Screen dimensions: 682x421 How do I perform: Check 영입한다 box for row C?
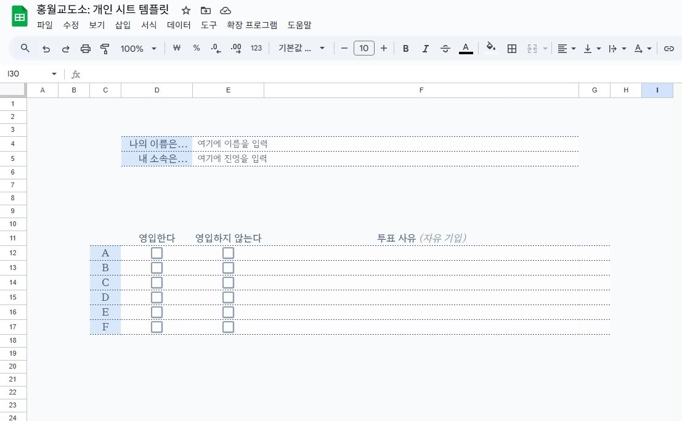tap(156, 282)
